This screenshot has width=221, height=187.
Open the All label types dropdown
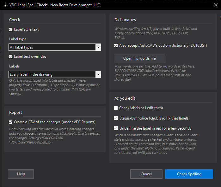(x=55, y=47)
